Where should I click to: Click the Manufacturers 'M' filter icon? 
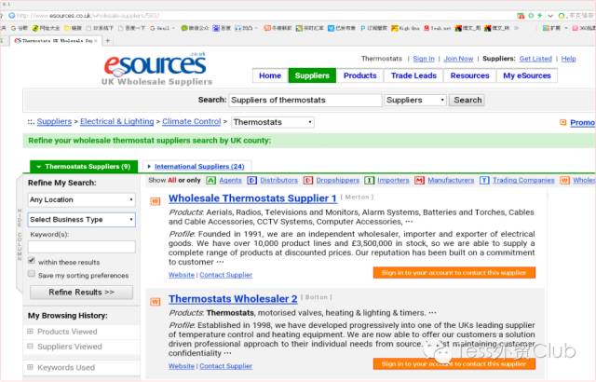419,180
